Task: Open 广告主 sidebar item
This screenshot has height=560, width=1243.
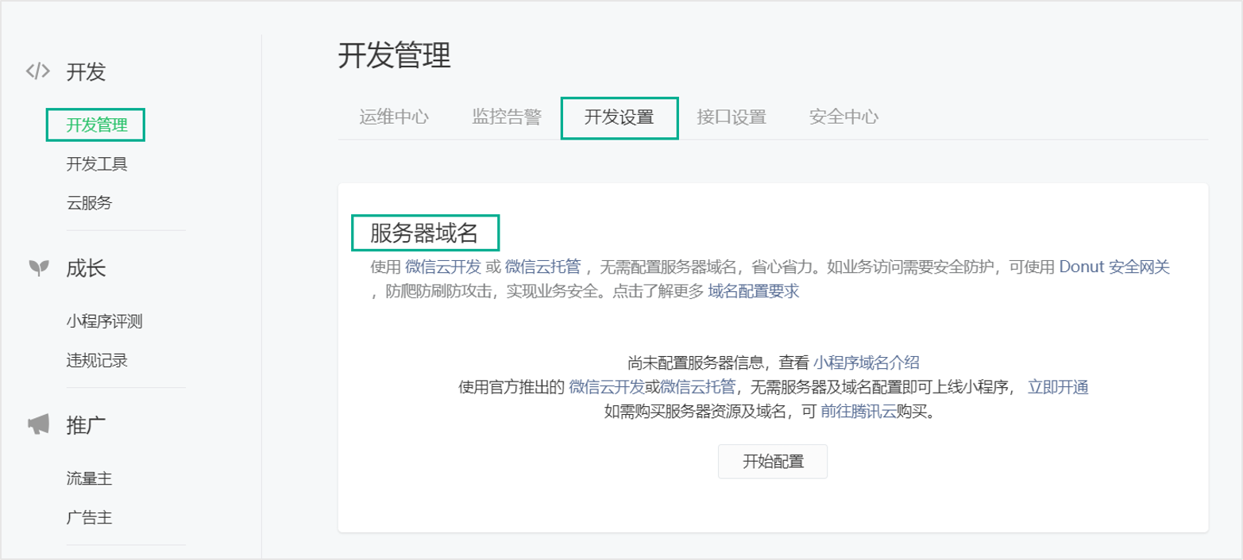Action: pyautogui.click(x=89, y=517)
